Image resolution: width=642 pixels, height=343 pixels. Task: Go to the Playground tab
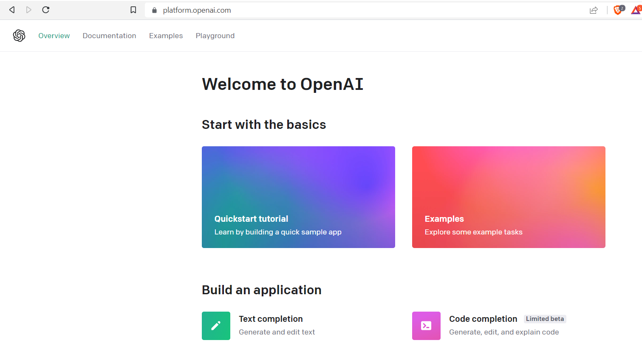215,36
